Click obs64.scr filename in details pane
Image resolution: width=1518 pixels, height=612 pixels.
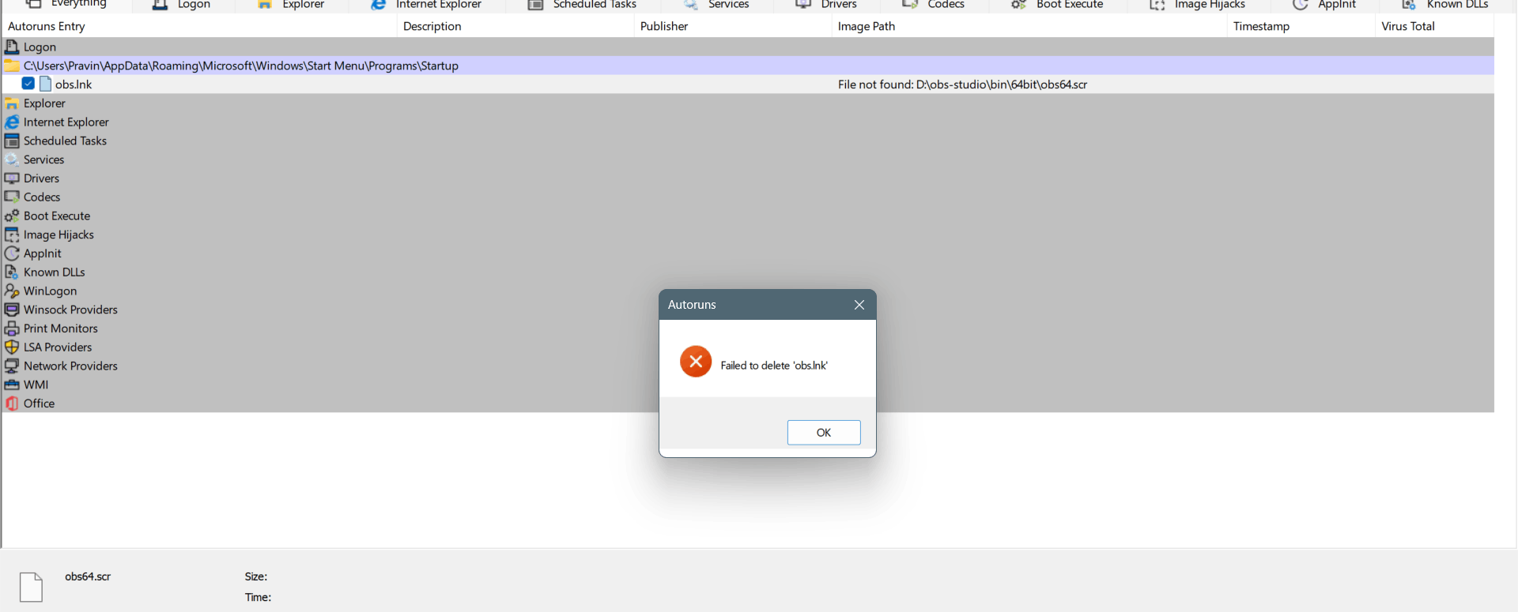click(x=88, y=576)
